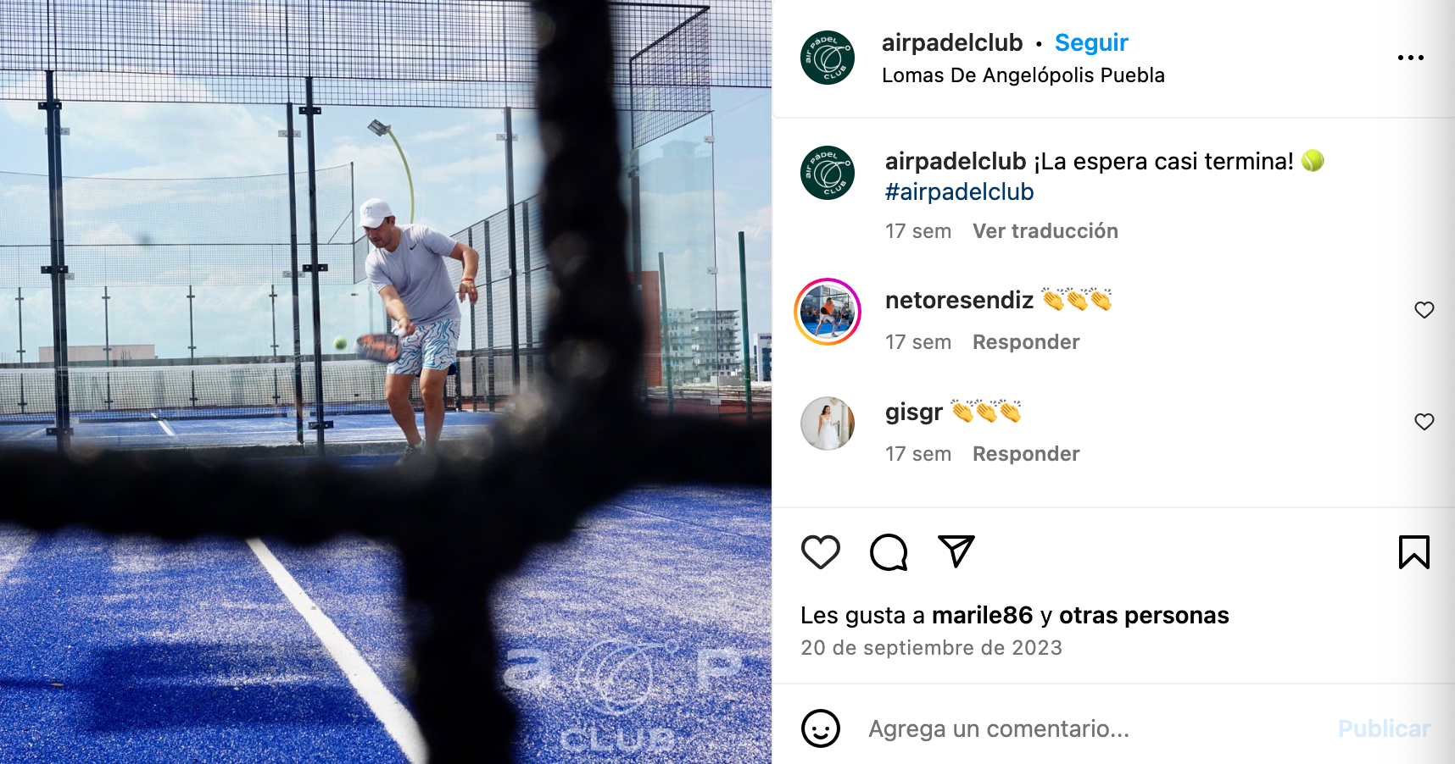Show caption translation via Ver traducción
The width and height of the screenshot is (1455, 764).
tap(1045, 231)
